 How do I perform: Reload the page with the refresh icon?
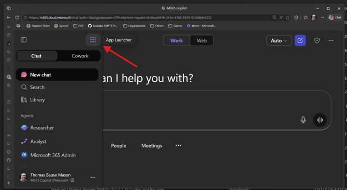click(17, 18)
